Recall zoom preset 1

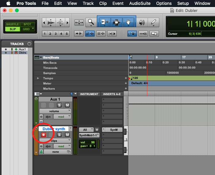[45, 34]
